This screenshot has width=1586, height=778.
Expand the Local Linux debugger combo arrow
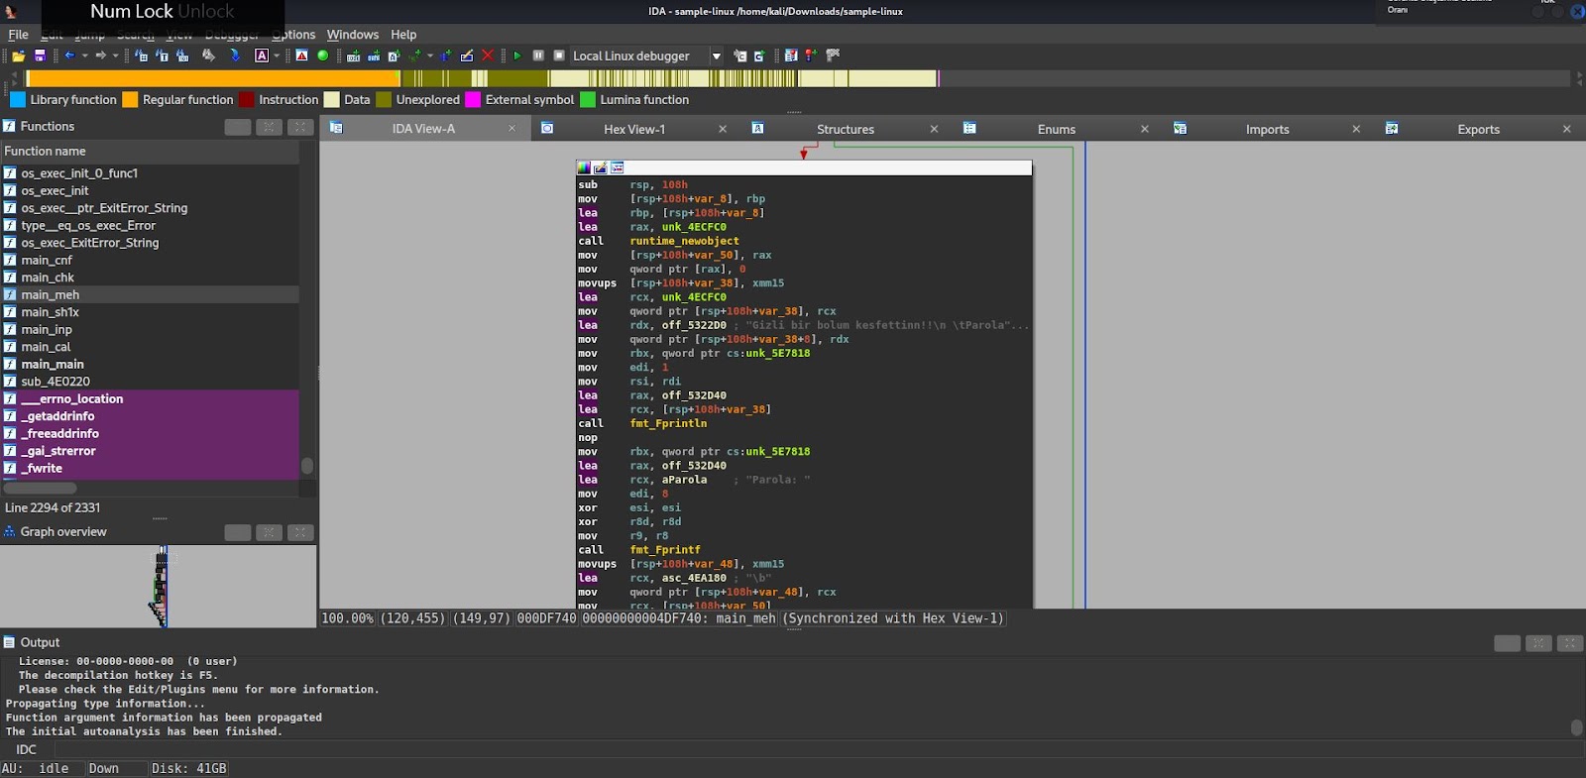[717, 56]
